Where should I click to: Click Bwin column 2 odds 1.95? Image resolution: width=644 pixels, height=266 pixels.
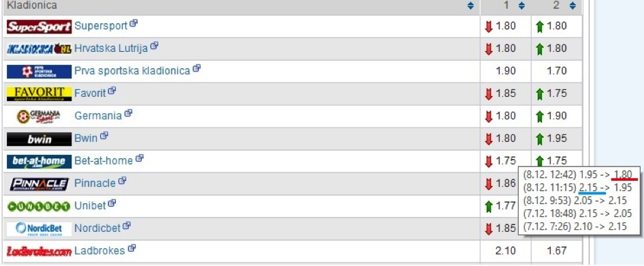557,138
